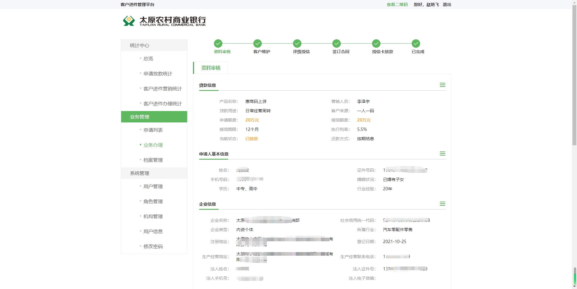Click the 贷款信息 section heading
Screen dimensions: 577x289
[x=207, y=85]
